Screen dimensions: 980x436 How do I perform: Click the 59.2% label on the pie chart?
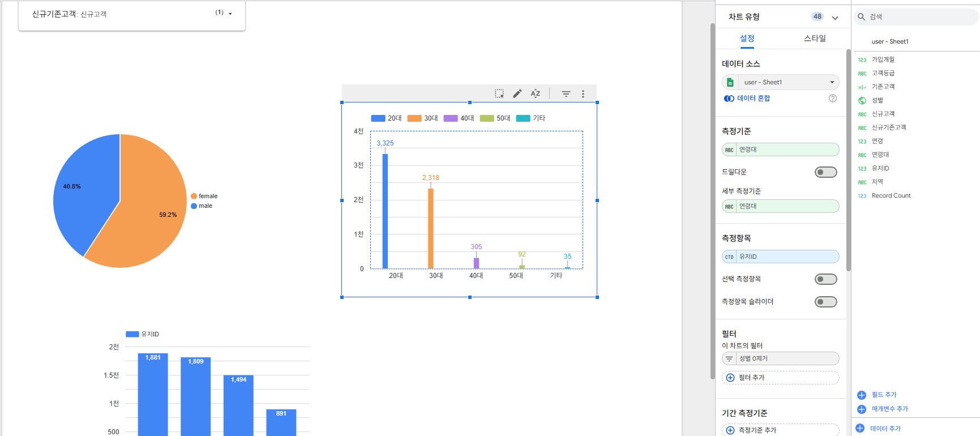168,215
